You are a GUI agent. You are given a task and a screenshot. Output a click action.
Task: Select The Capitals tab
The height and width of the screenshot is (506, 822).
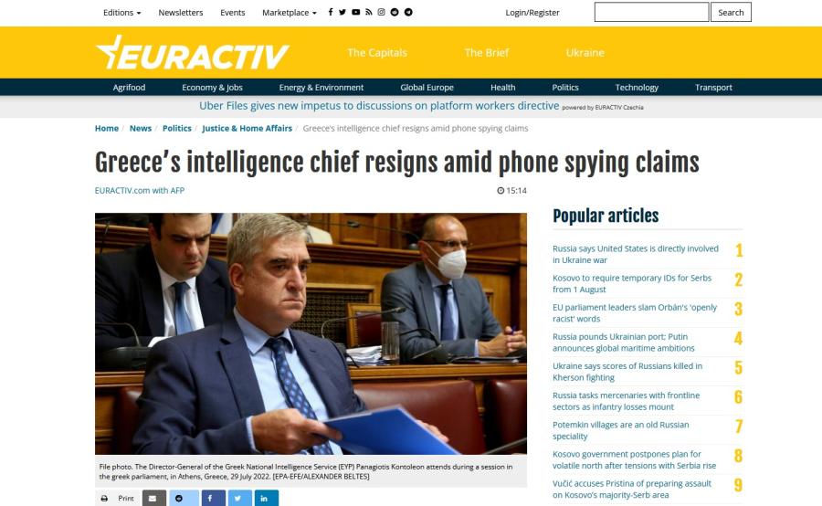coord(377,52)
